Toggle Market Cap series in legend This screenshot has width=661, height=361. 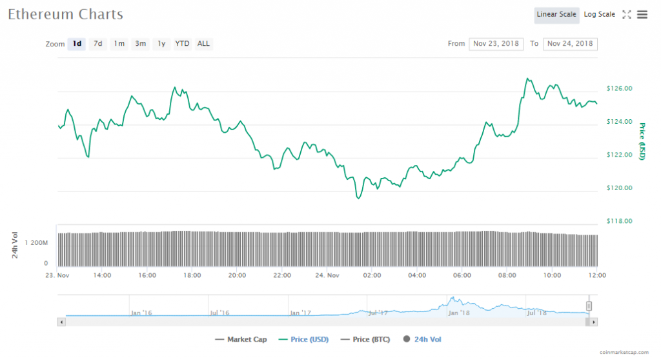click(x=238, y=339)
